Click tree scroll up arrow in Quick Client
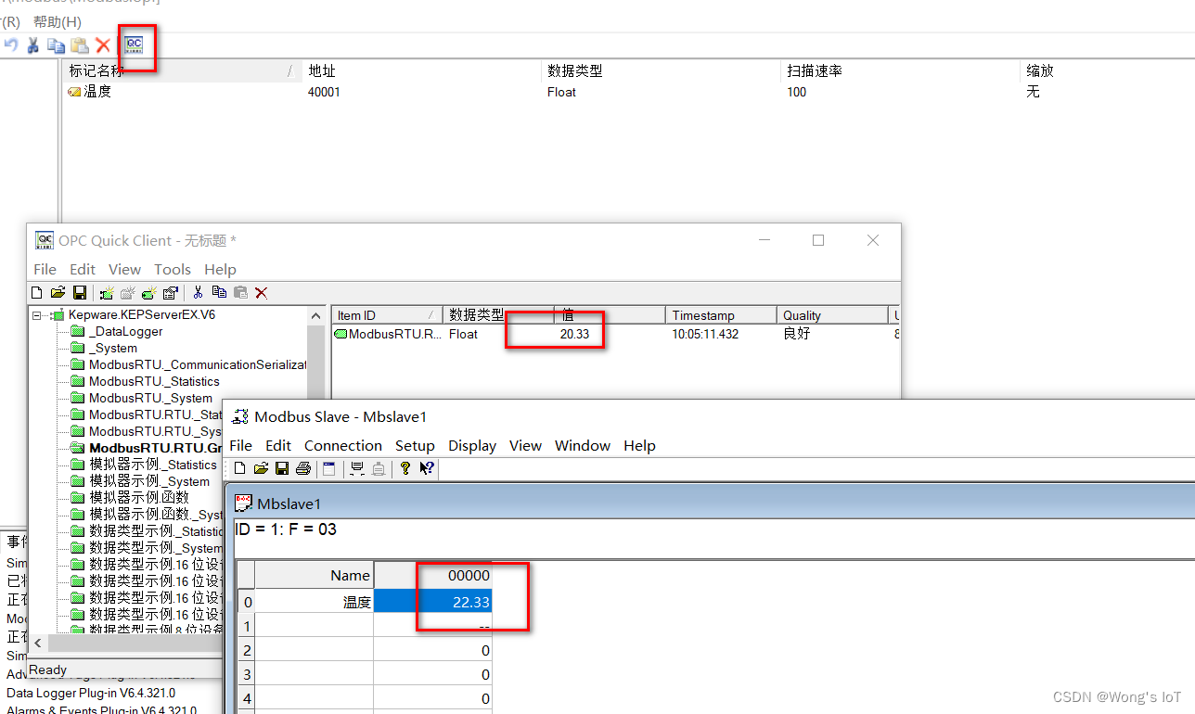This screenshot has height=714, width=1195. [317, 315]
